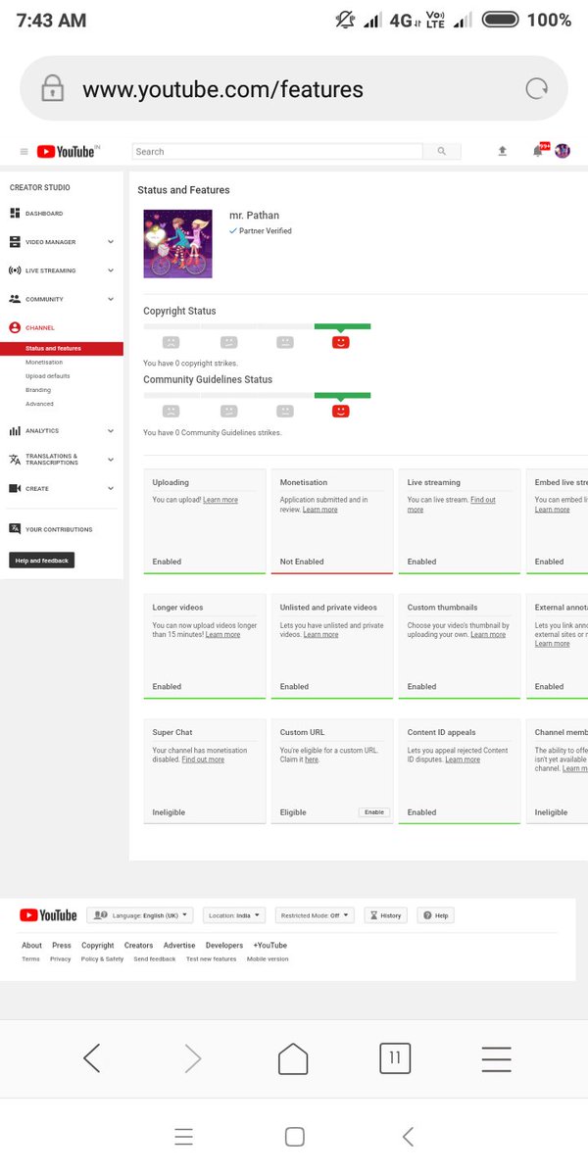The height and width of the screenshot is (1176, 588).
Task: Click the search magnifier button
Action: pyautogui.click(x=442, y=152)
